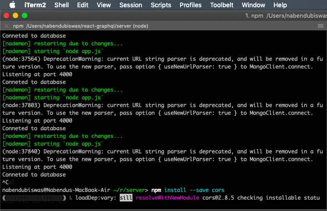
Task: Open the Apple menu
Action: (x=12, y=5)
